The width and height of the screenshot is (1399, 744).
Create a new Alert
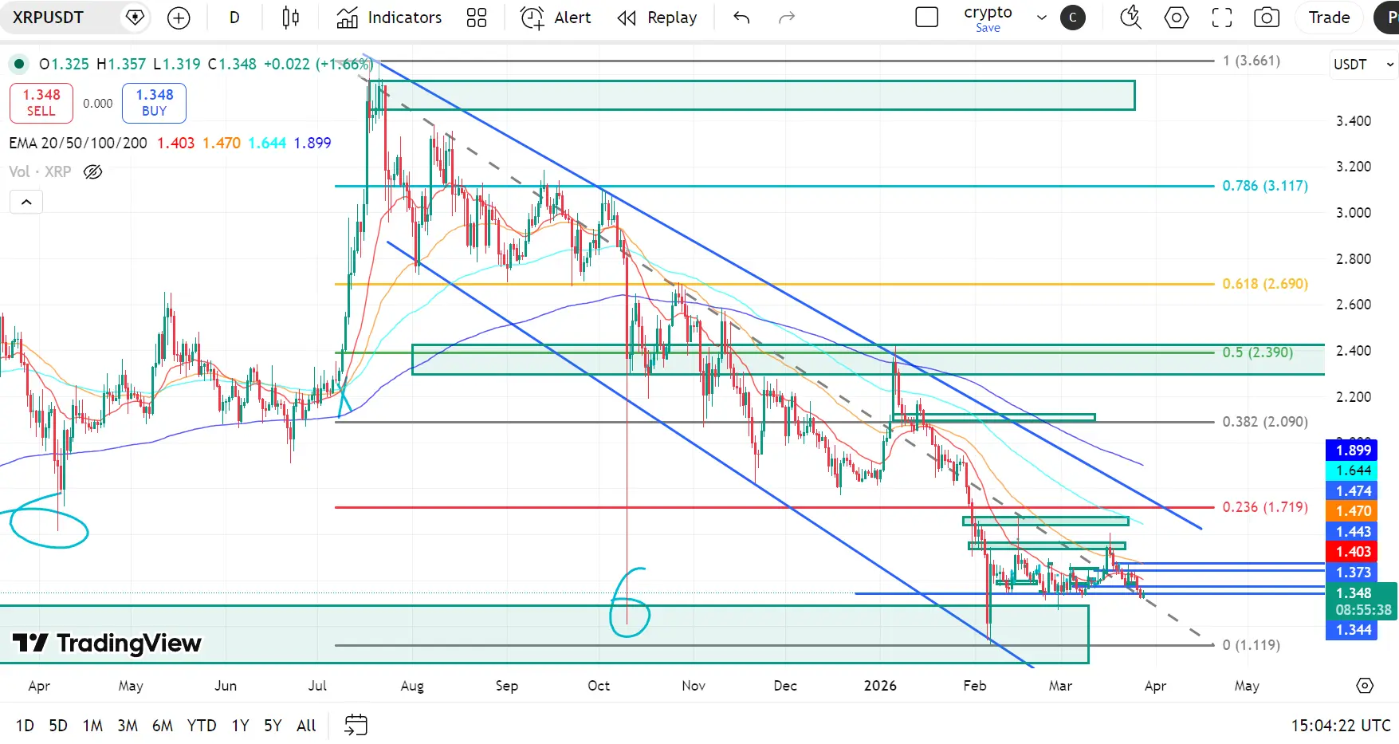[556, 18]
